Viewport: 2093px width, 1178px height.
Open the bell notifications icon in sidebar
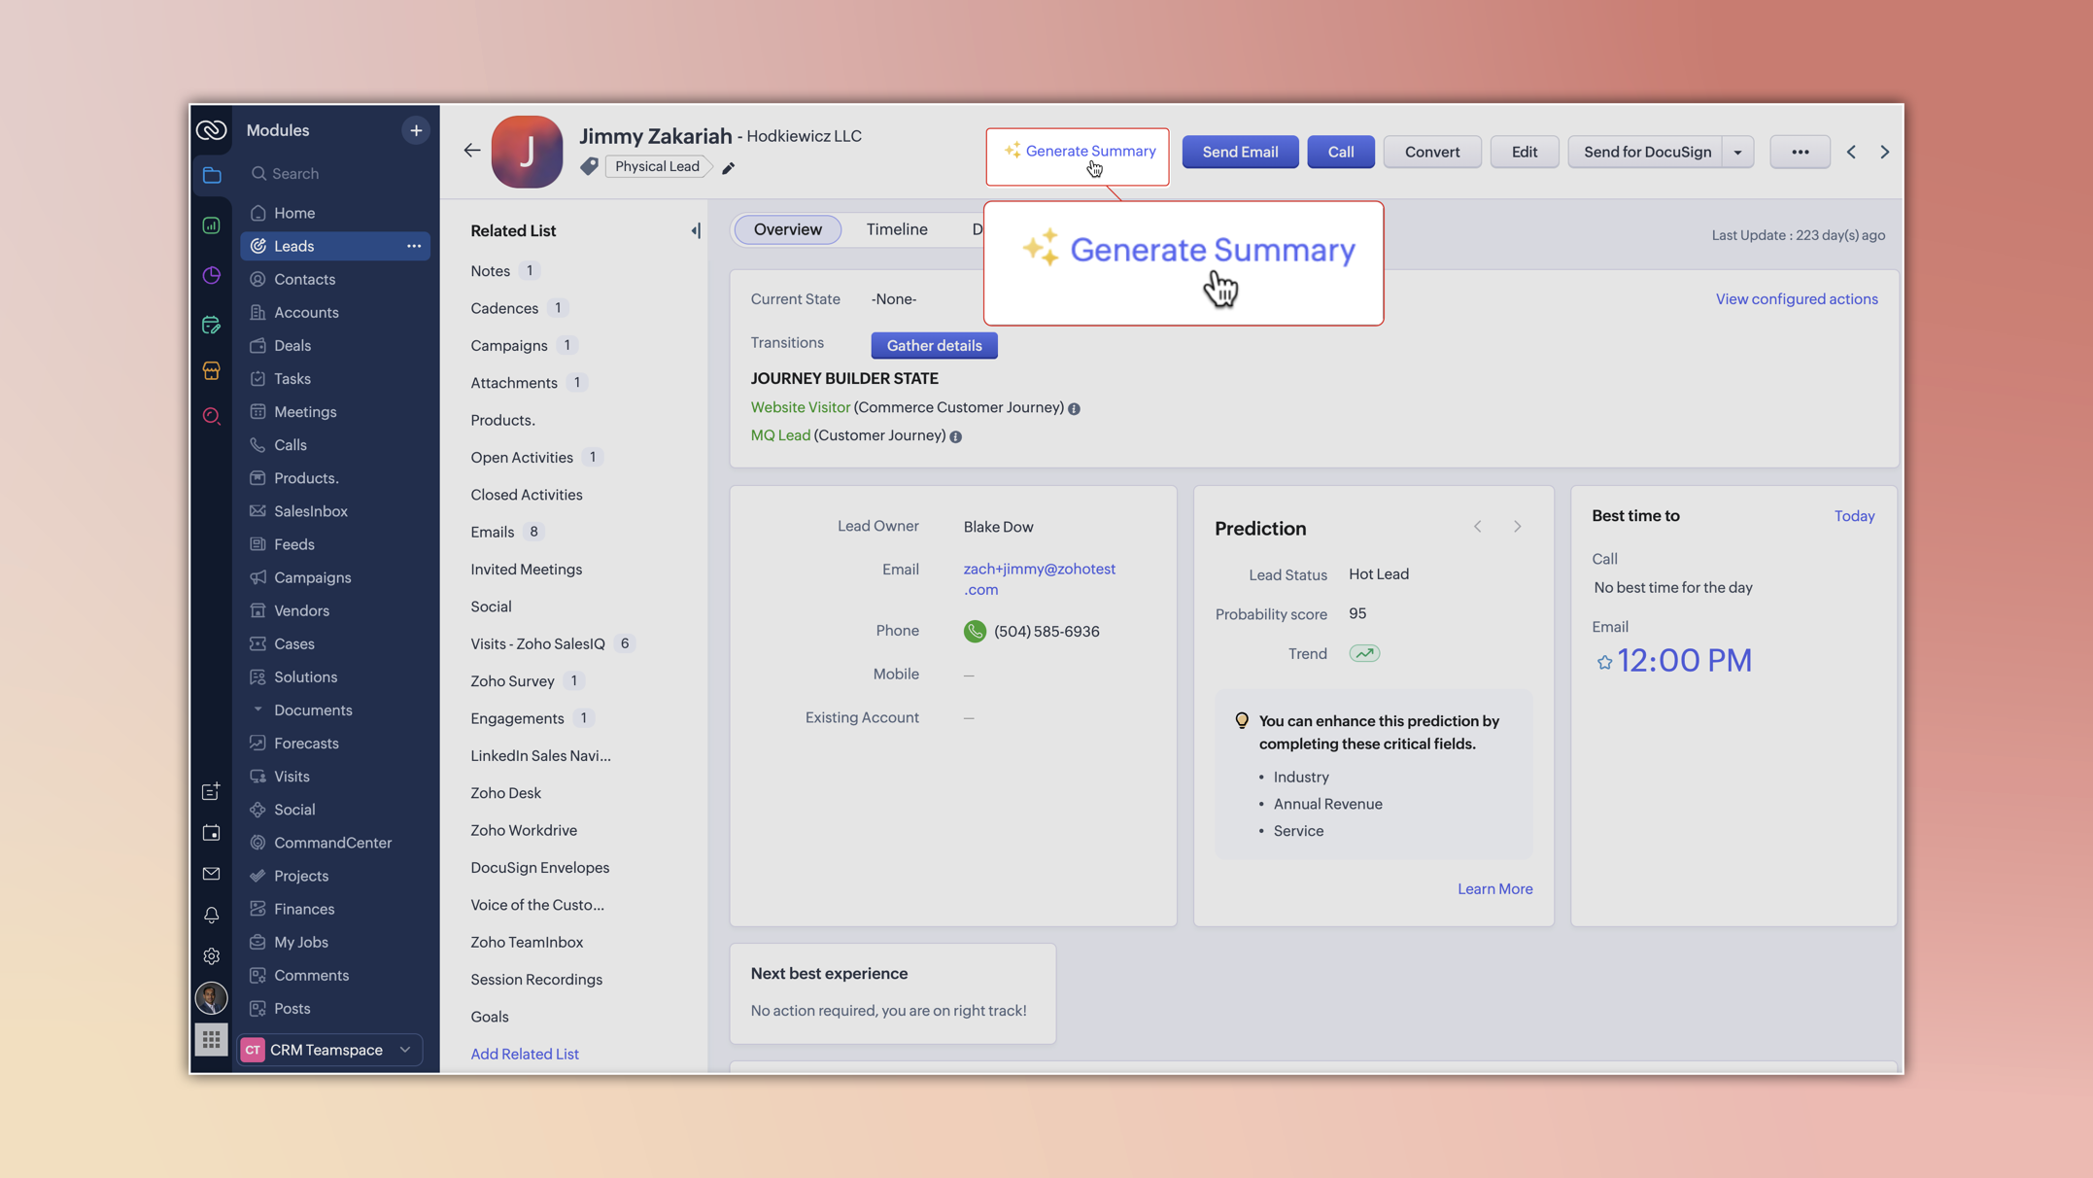coord(211,915)
